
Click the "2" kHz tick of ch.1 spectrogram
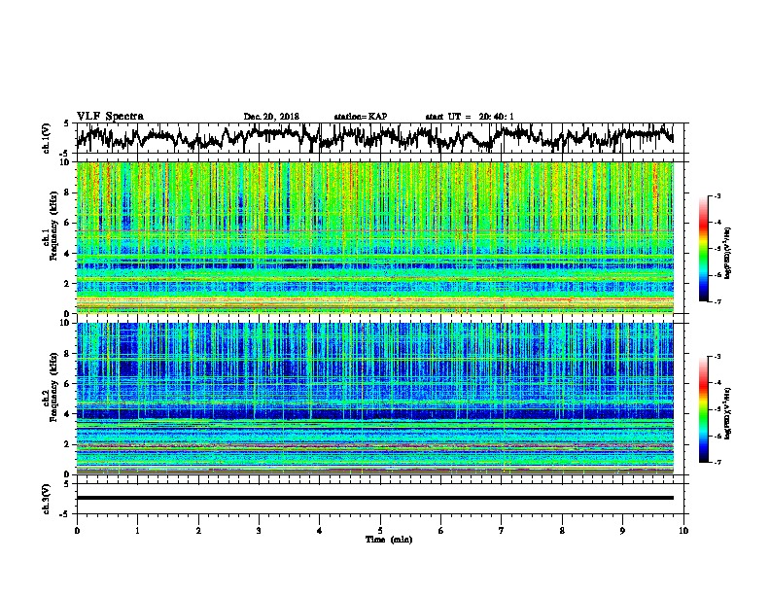67,284
